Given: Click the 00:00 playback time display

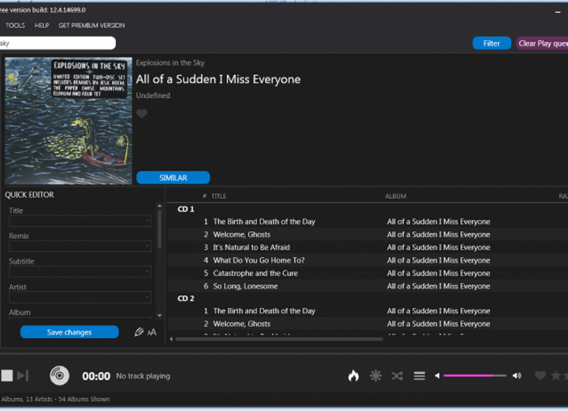Looking at the screenshot, I should click(96, 376).
